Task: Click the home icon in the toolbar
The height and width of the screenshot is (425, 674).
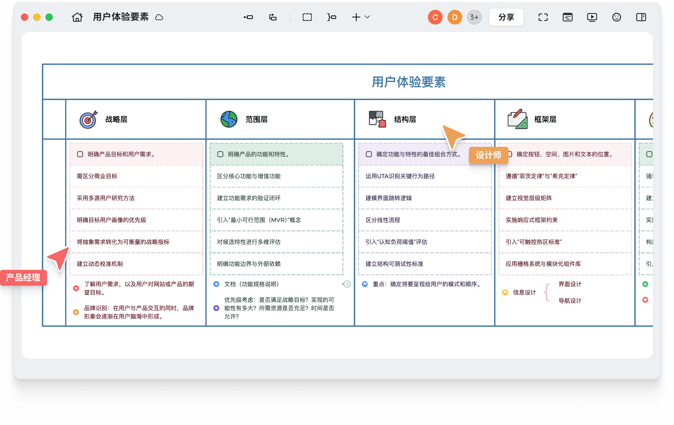Action: click(x=77, y=17)
